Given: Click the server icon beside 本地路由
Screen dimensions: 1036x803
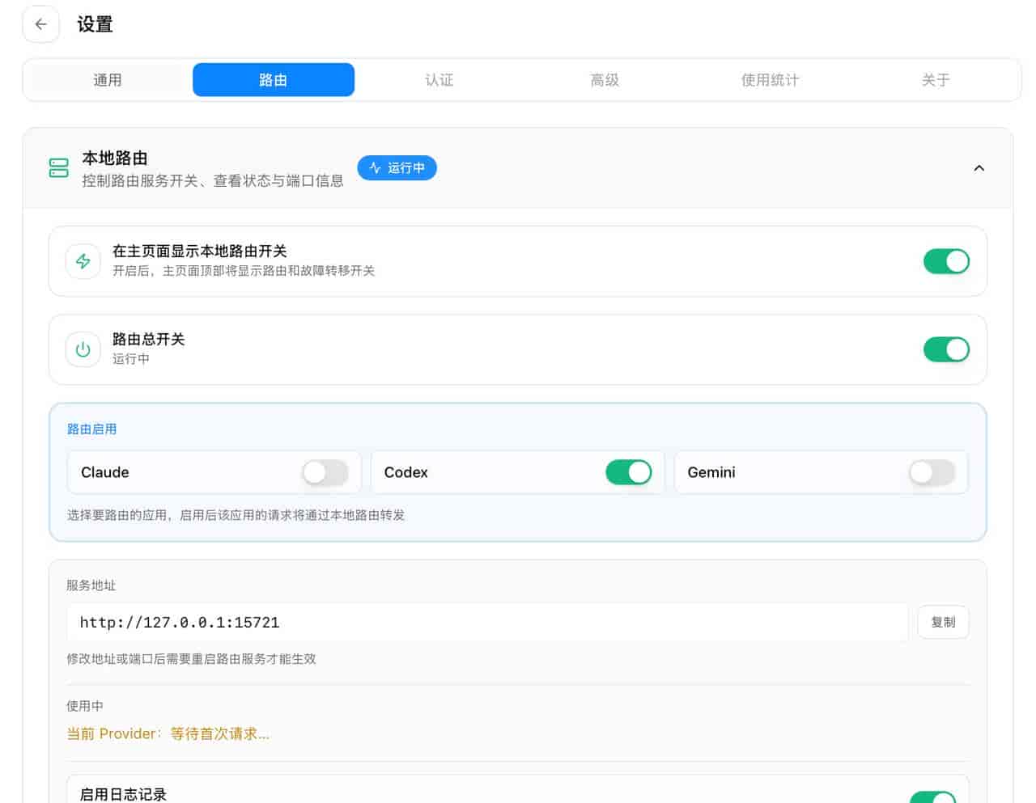Looking at the screenshot, I should [x=59, y=168].
